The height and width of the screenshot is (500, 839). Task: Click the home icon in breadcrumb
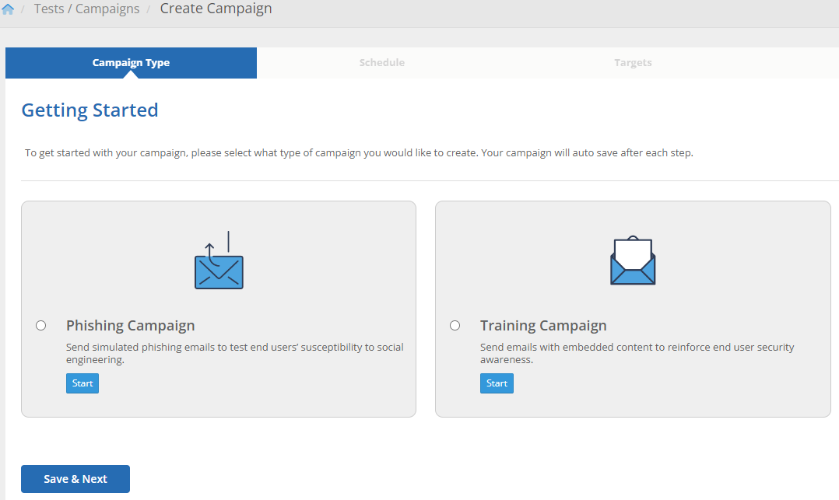[x=8, y=9]
